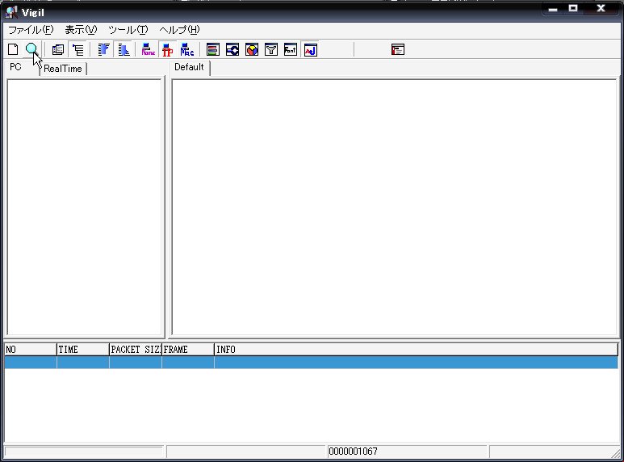Toggle the A/J language icon
This screenshot has width=624, height=462.
click(x=311, y=50)
